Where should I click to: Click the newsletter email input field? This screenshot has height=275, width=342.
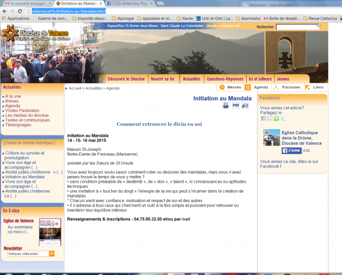point(28,253)
